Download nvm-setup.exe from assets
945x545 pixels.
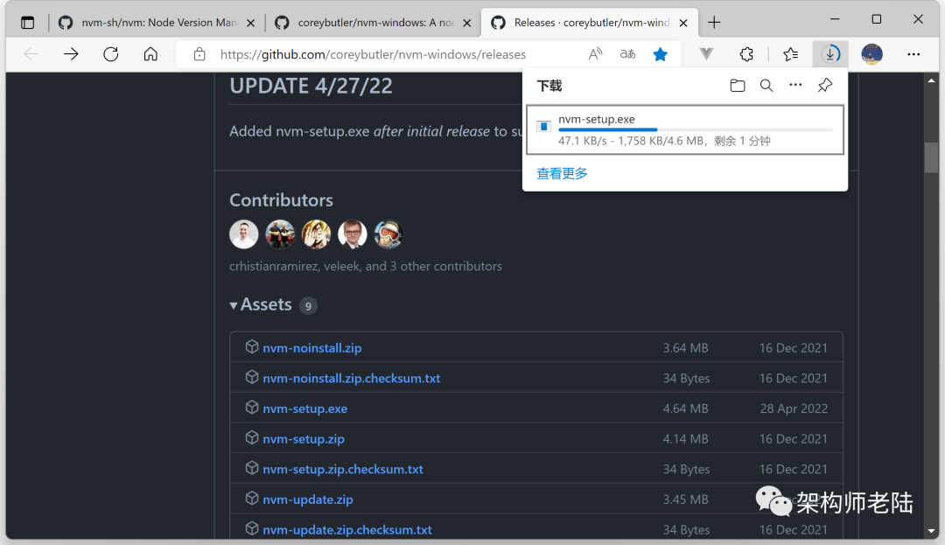coord(305,409)
